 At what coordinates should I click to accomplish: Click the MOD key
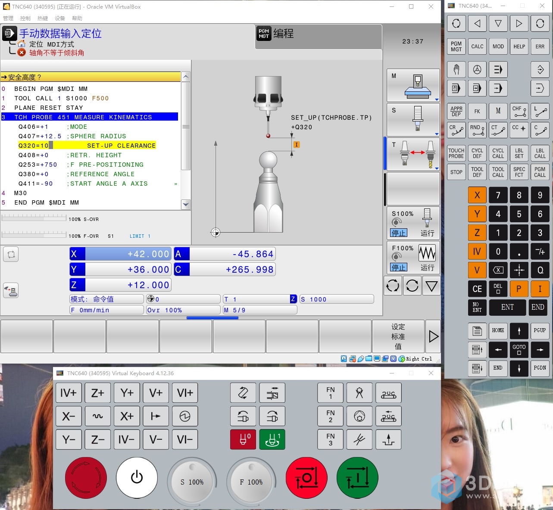(498, 47)
